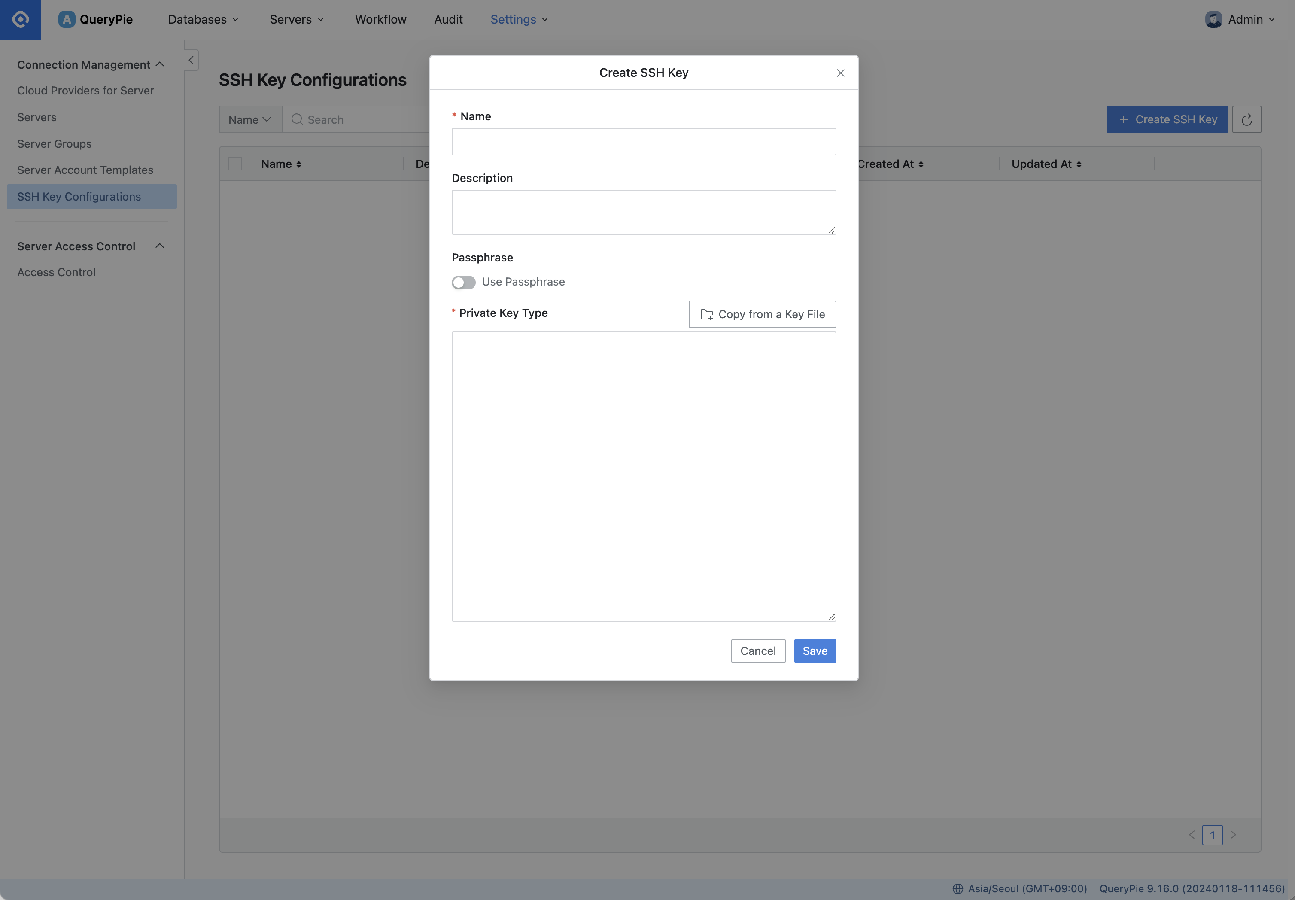Click the search magnifier icon

[297, 119]
